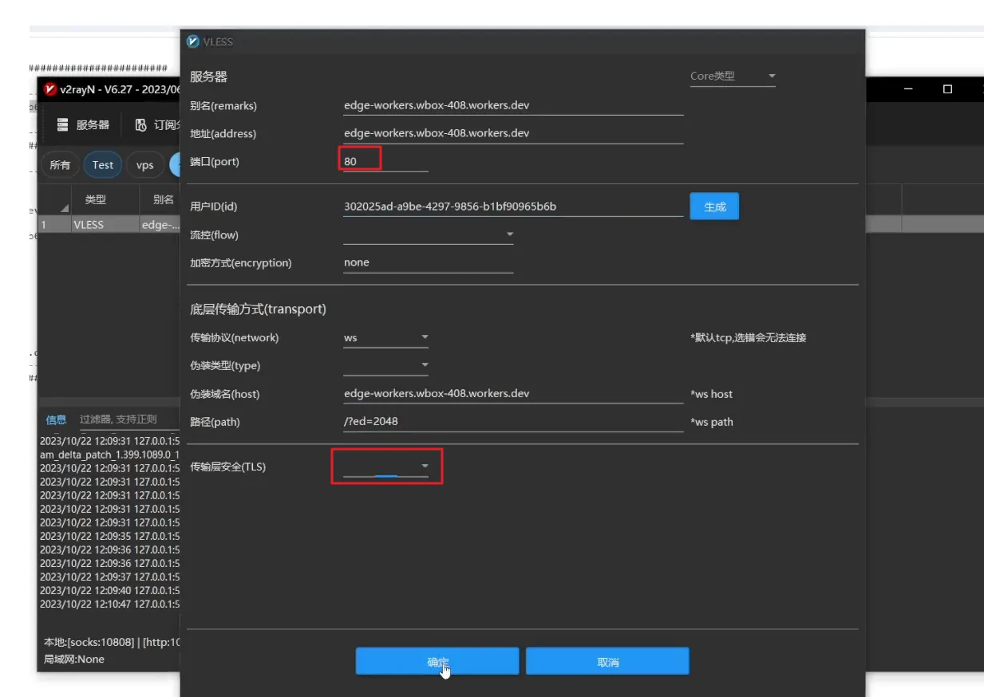Screen dimensions: 984x697
Task: Click the VLESS dialog title bar icon
Action: click(192, 41)
